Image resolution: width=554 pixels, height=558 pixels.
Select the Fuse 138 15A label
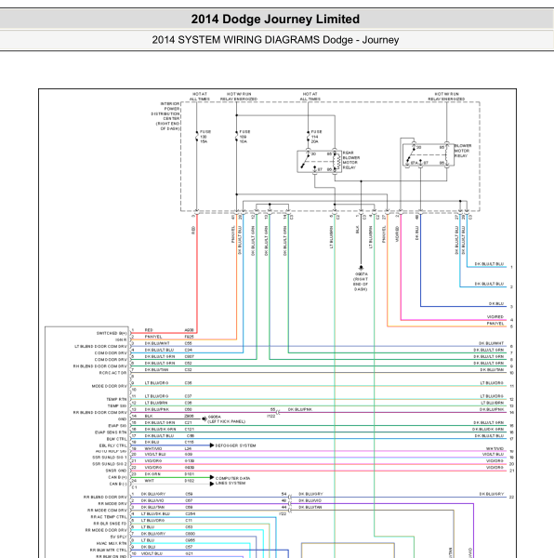[205, 137]
